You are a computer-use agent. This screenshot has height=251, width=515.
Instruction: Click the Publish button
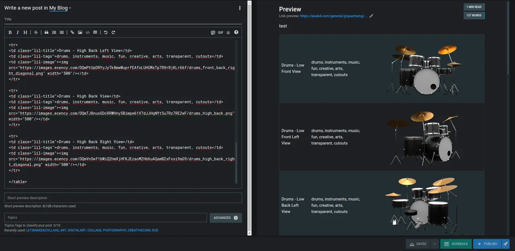coord(487,244)
